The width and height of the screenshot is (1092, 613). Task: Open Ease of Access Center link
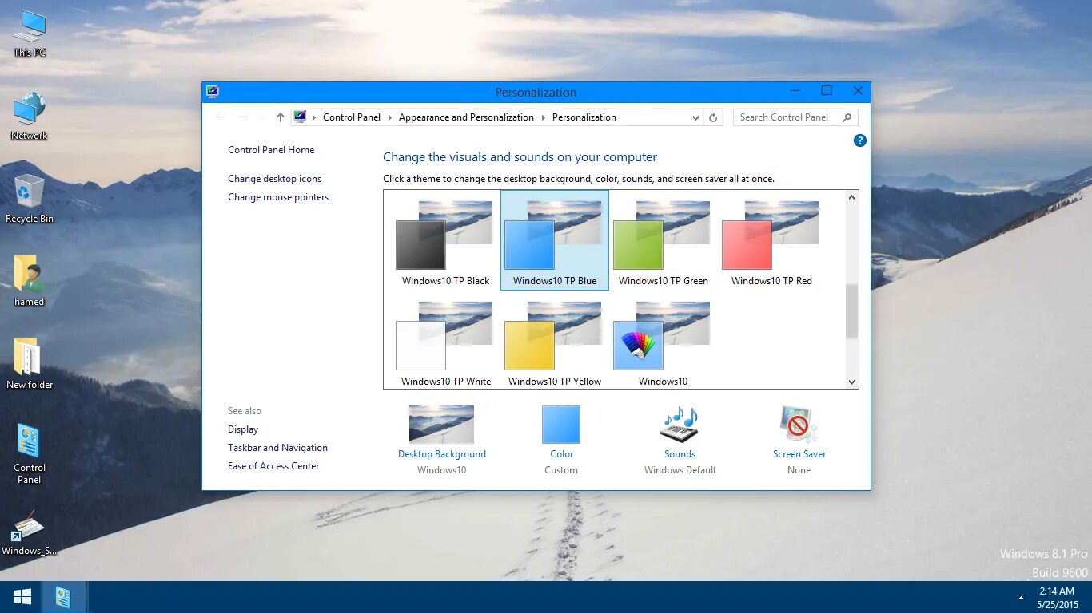[x=273, y=466]
